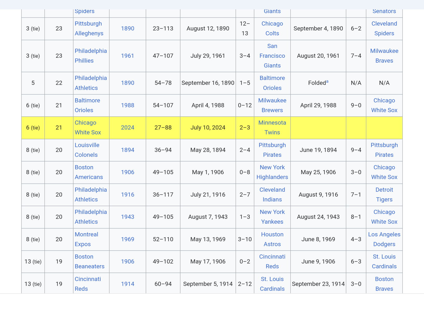Open the Louisville Colonels link
Image resolution: width=424 pixels, height=312 pixels.
tap(87, 150)
